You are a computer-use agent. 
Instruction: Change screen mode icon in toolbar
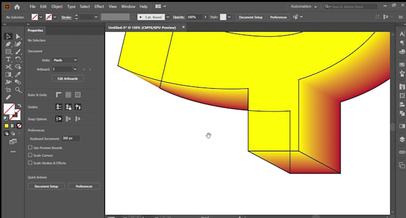[13, 142]
